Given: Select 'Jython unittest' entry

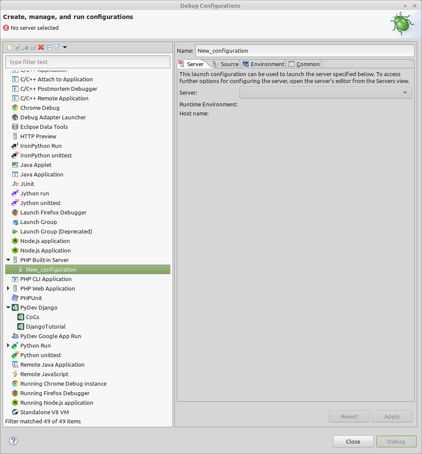Looking at the screenshot, I should pyautogui.click(x=41, y=203).
